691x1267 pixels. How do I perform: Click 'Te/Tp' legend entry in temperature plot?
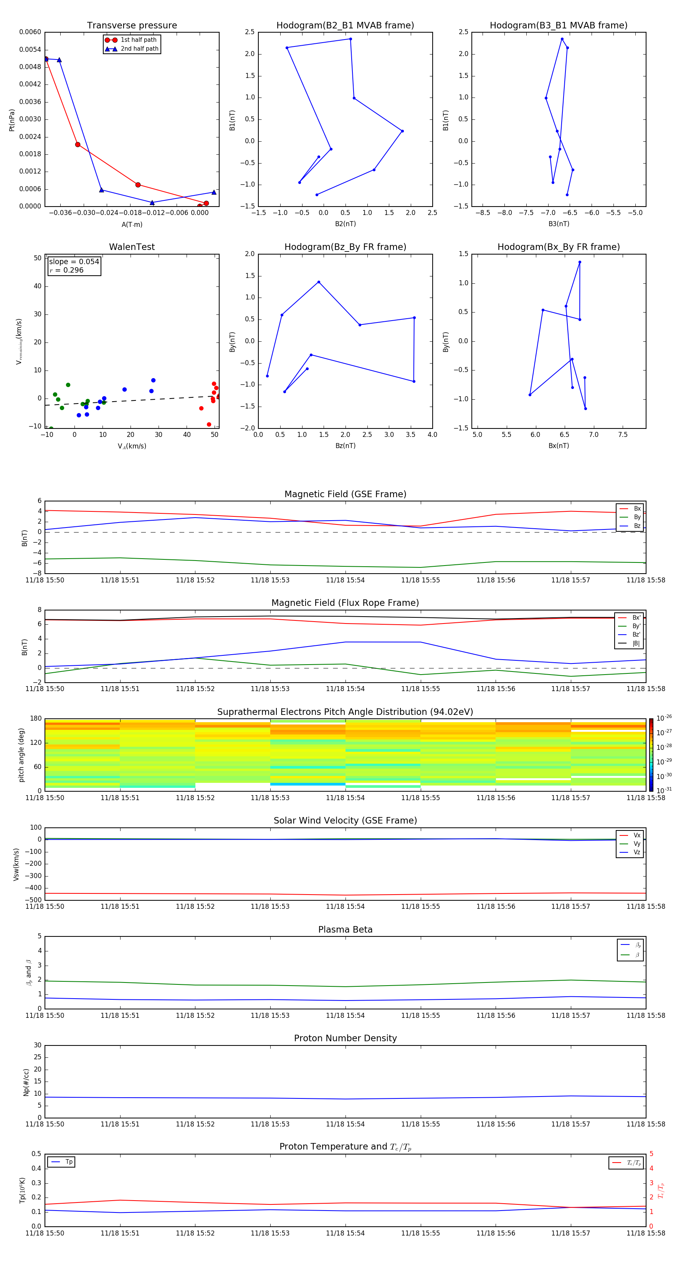(x=627, y=1163)
